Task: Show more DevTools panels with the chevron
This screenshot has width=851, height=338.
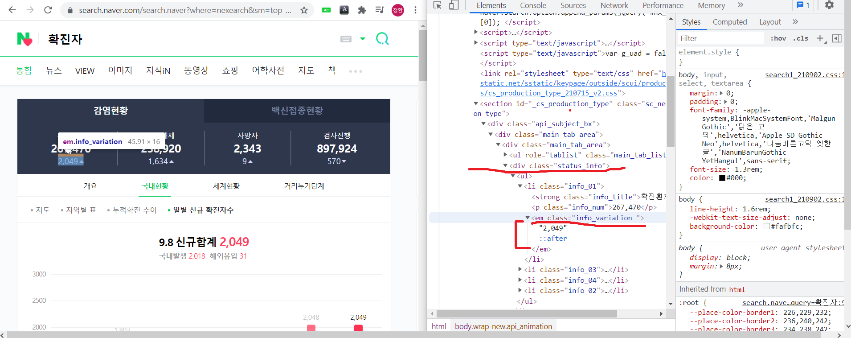Action: point(741,5)
